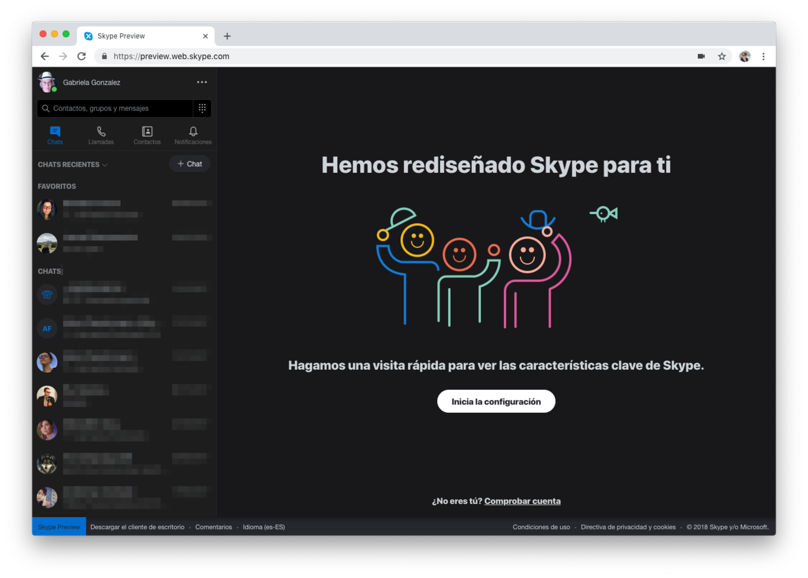Switch to the Contactos tab
Screen dimensions: 808x578
147,135
